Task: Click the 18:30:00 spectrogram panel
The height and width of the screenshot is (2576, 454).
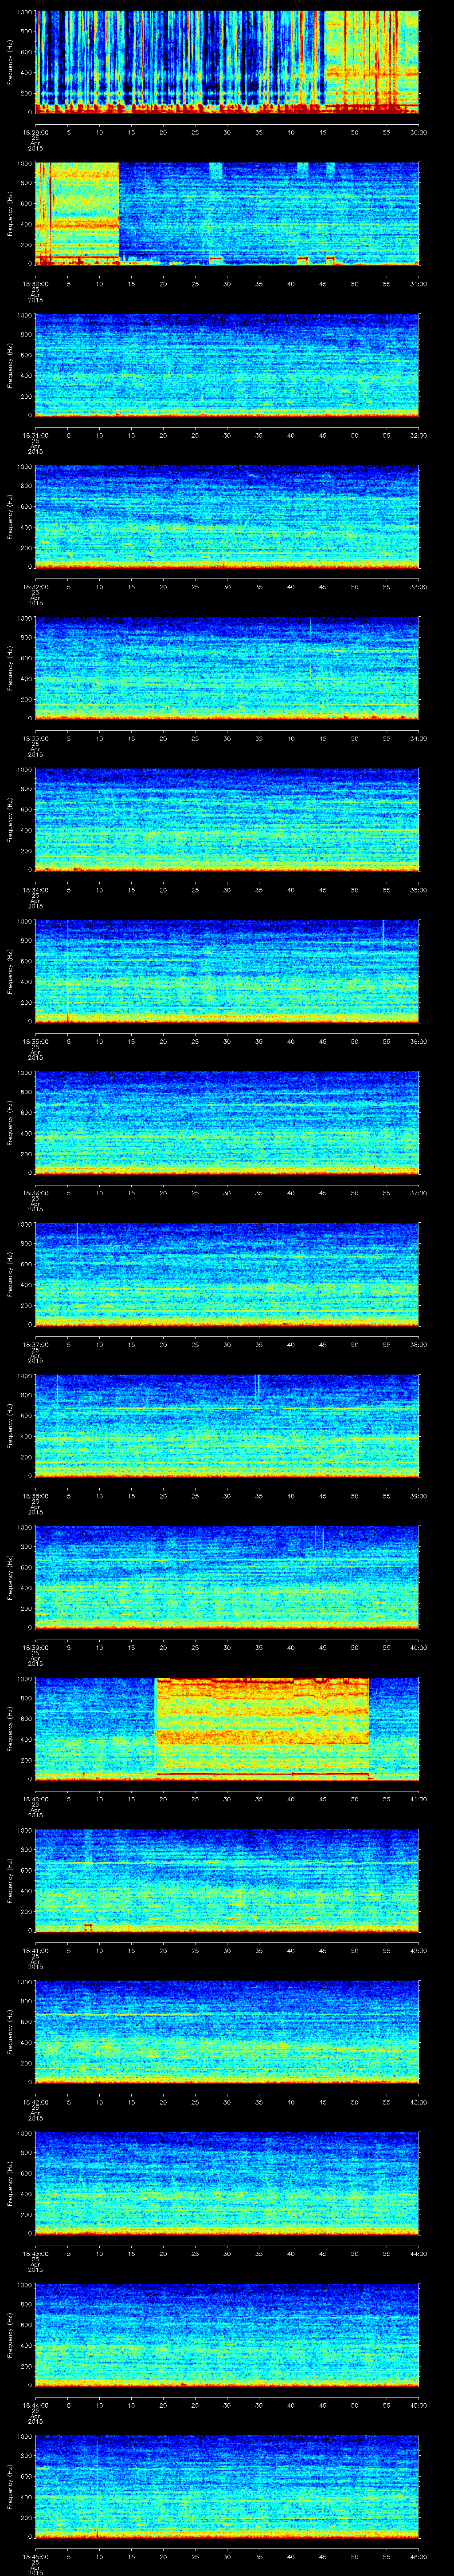Action: coord(227,214)
